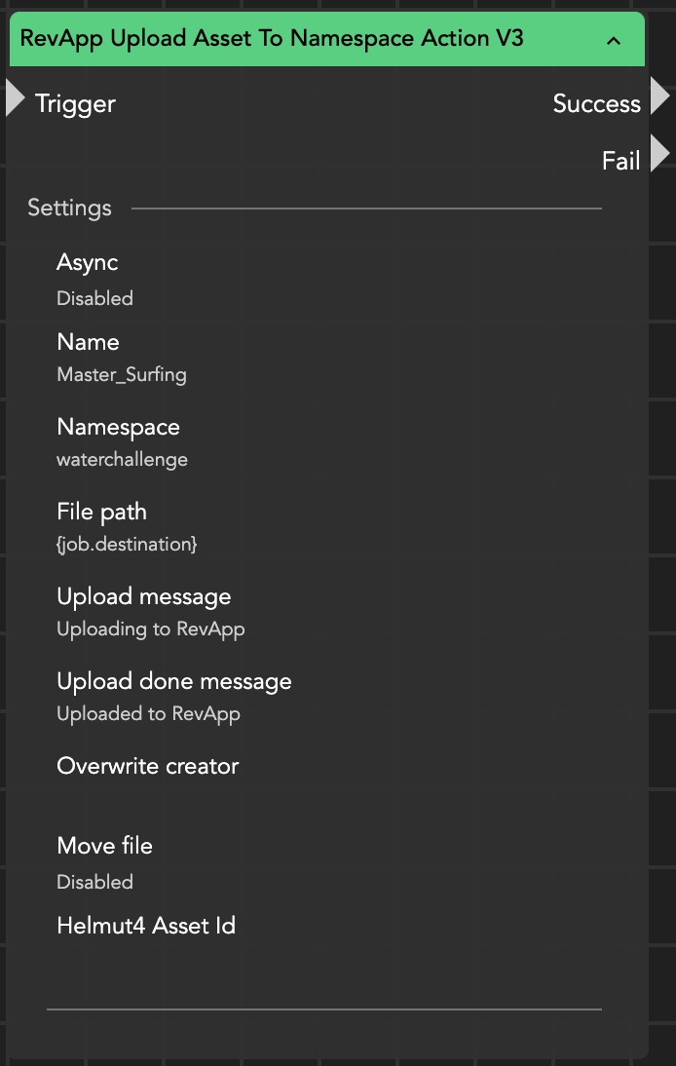This screenshot has height=1066, width=676.
Task: Select the green node header title
Action: (272, 39)
